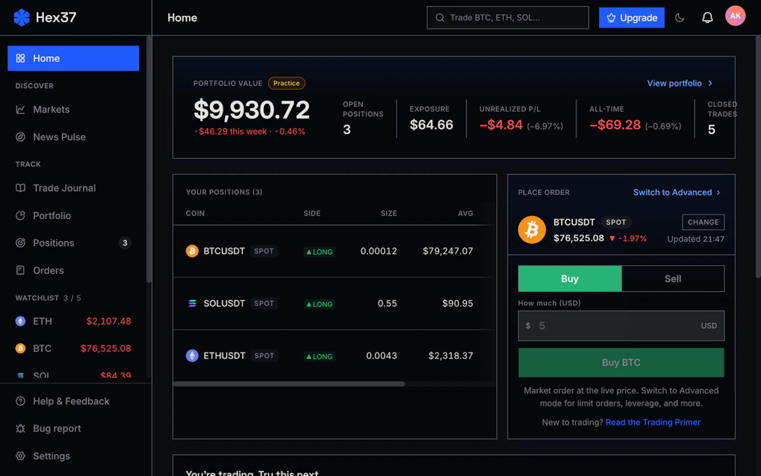The image size is (761, 476).
Task: Go to News Pulse
Action: click(73, 137)
